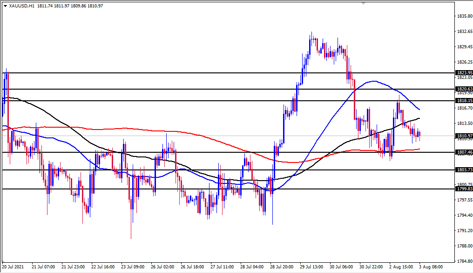Click the 23 Jul 09:00 time axis label
The image size is (473, 273).
tap(133, 266)
